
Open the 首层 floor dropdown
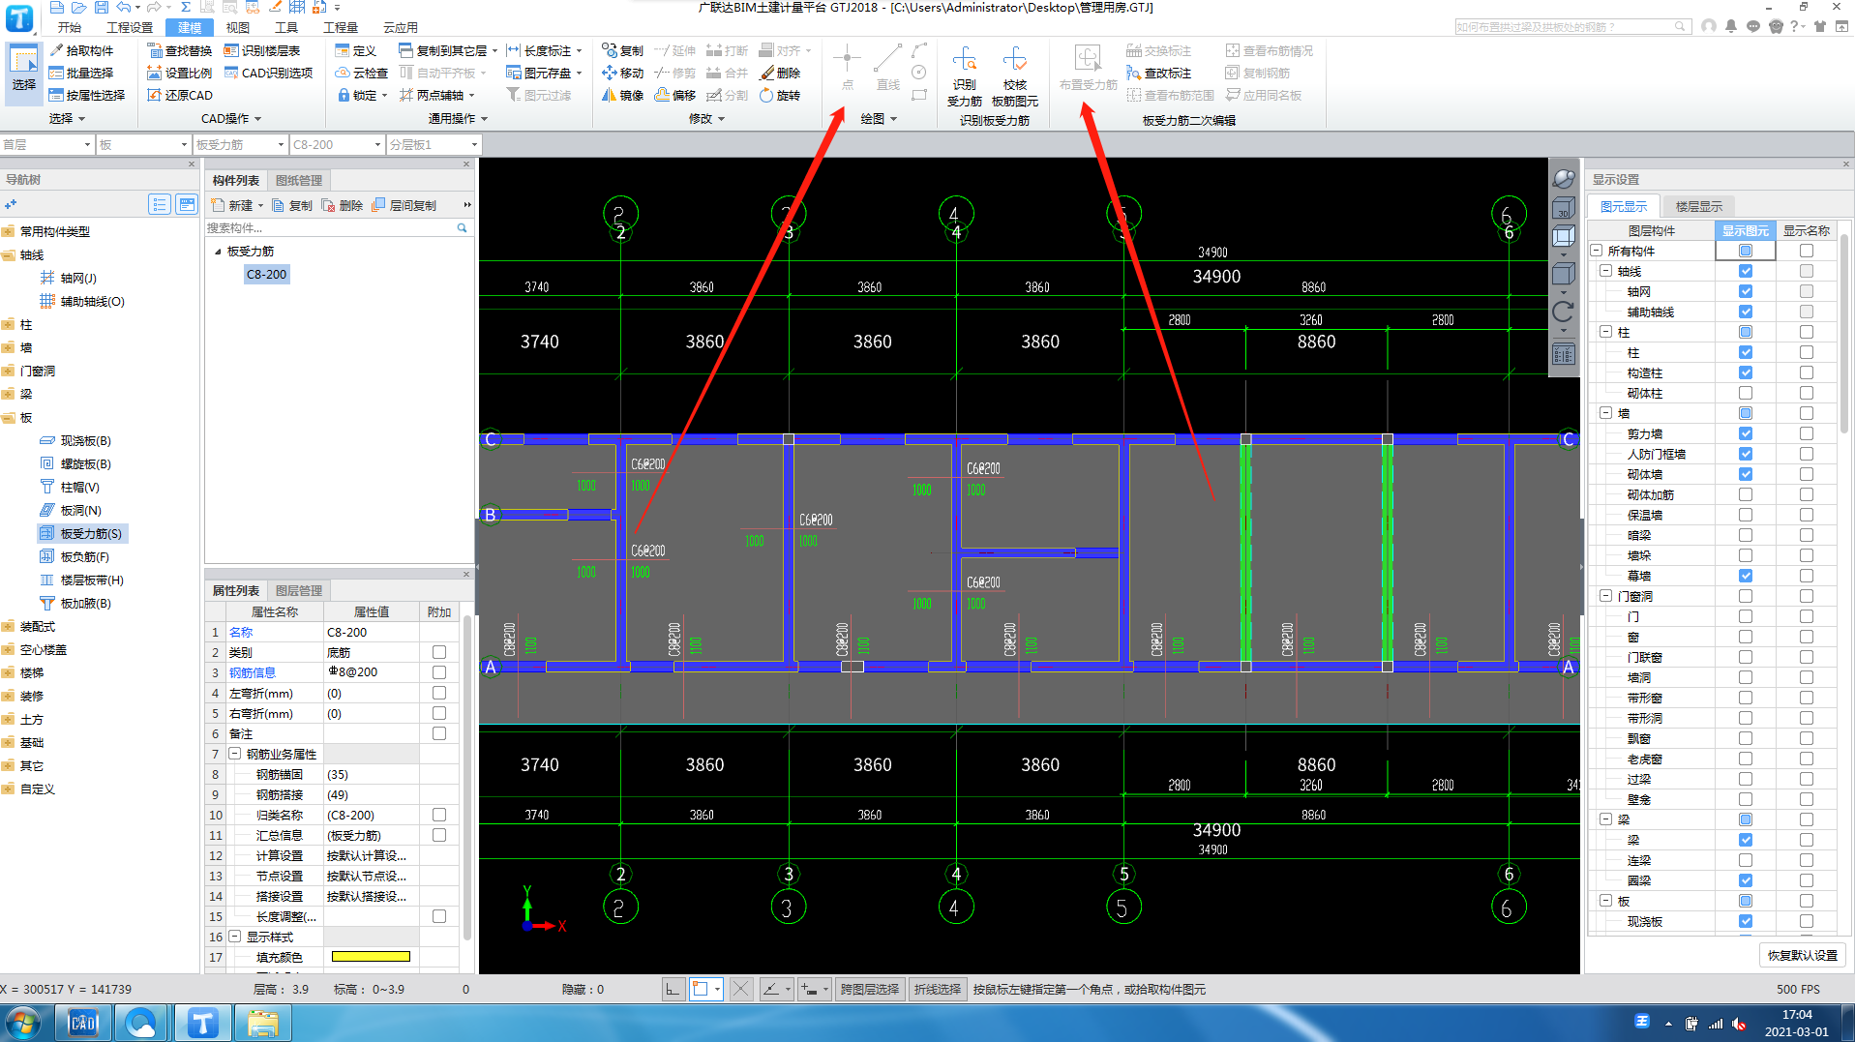click(46, 144)
